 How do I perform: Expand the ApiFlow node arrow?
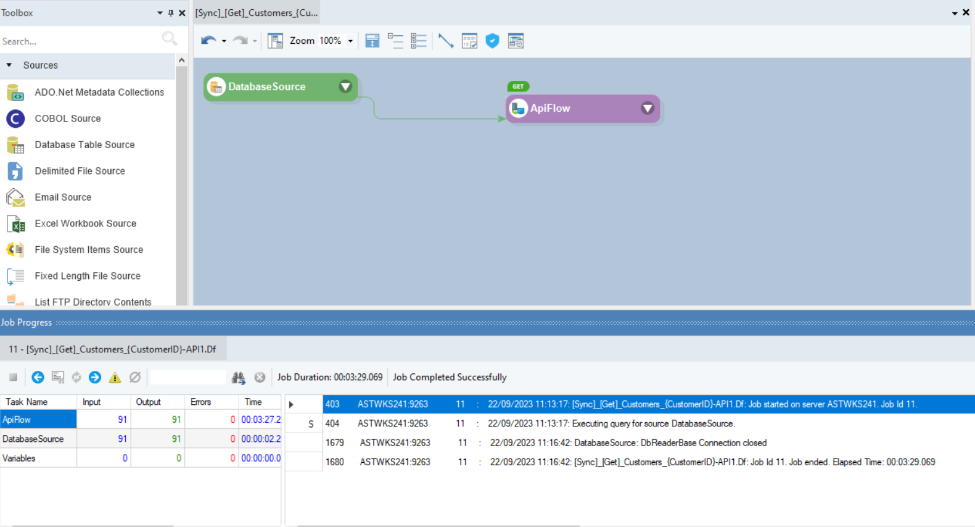[648, 109]
